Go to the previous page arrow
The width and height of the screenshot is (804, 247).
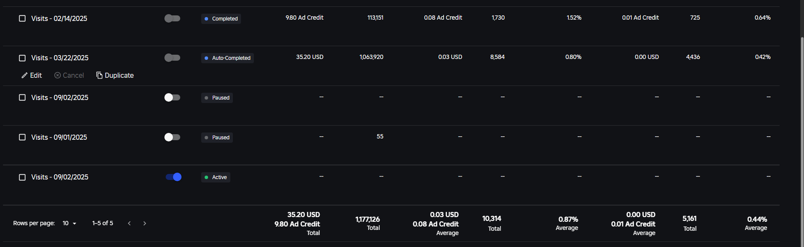pyautogui.click(x=129, y=223)
